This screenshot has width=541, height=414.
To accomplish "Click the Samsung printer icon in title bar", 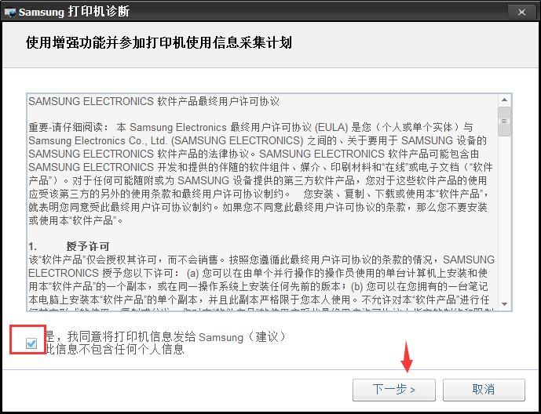I will point(10,13).
